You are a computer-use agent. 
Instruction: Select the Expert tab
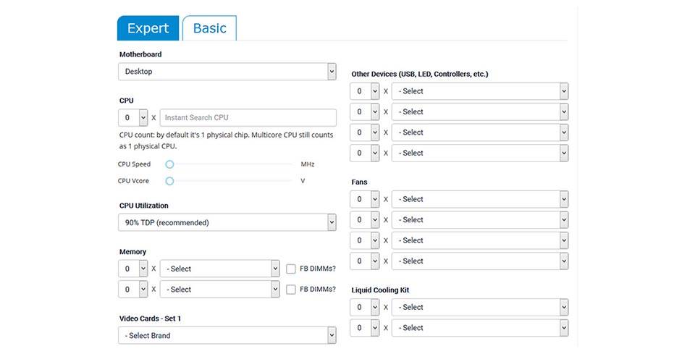(148, 28)
